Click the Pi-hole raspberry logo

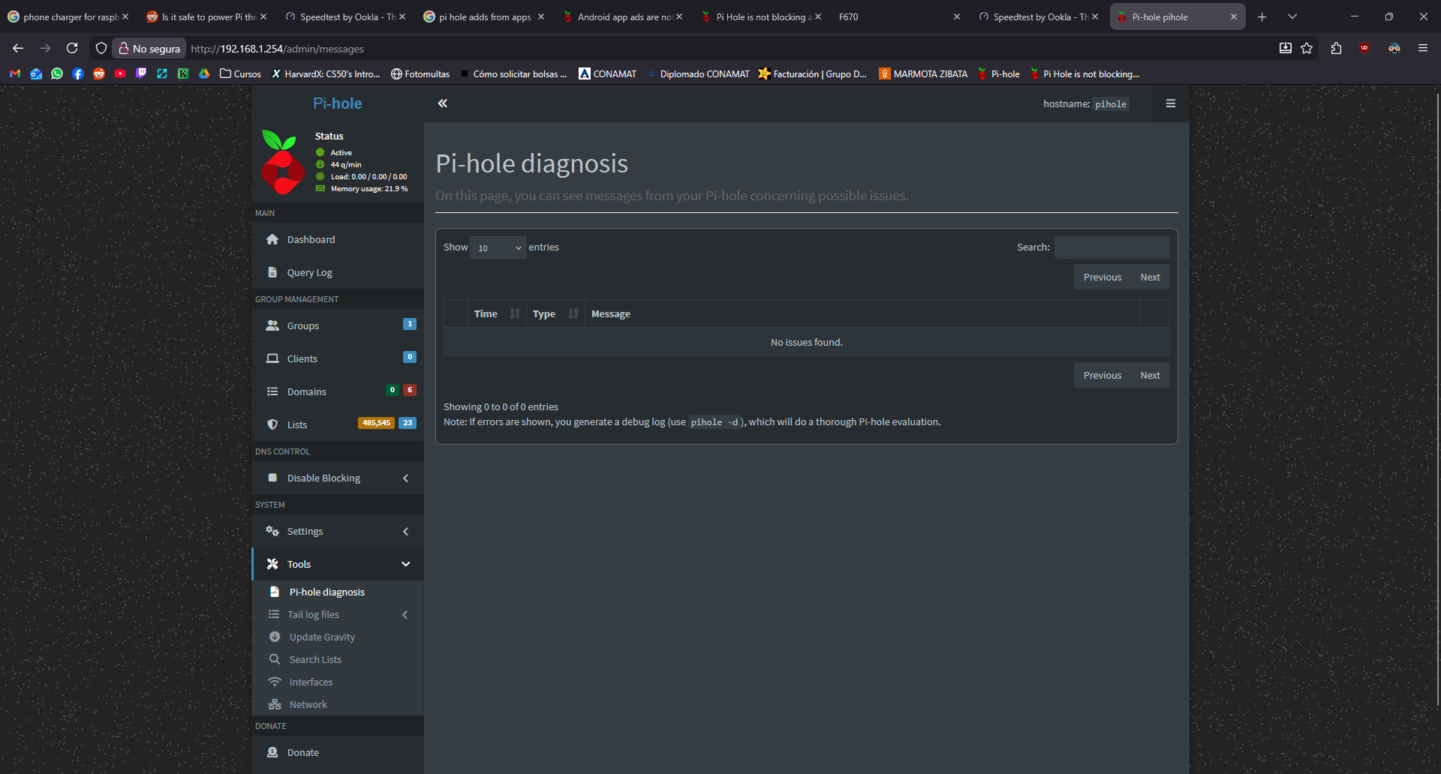pos(282,162)
